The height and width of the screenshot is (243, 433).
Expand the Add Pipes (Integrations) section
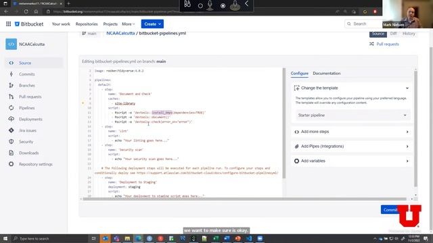(x=351, y=146)
